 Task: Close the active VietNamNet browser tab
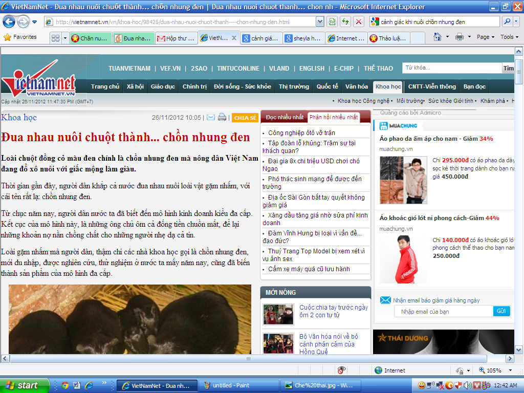click(x=234, y=38)
